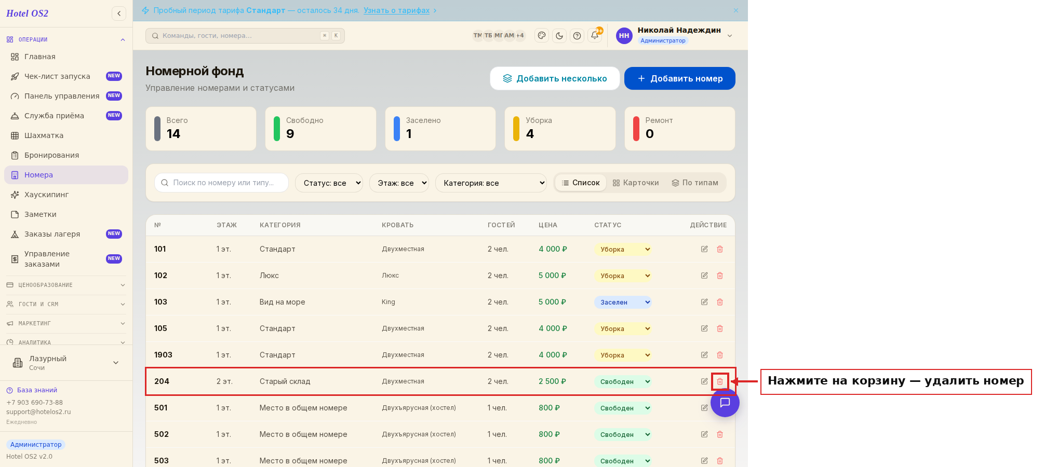Screen dimensions: 1044x467
Task: Click the trash icon for room 204
Action: pos(720,381)
